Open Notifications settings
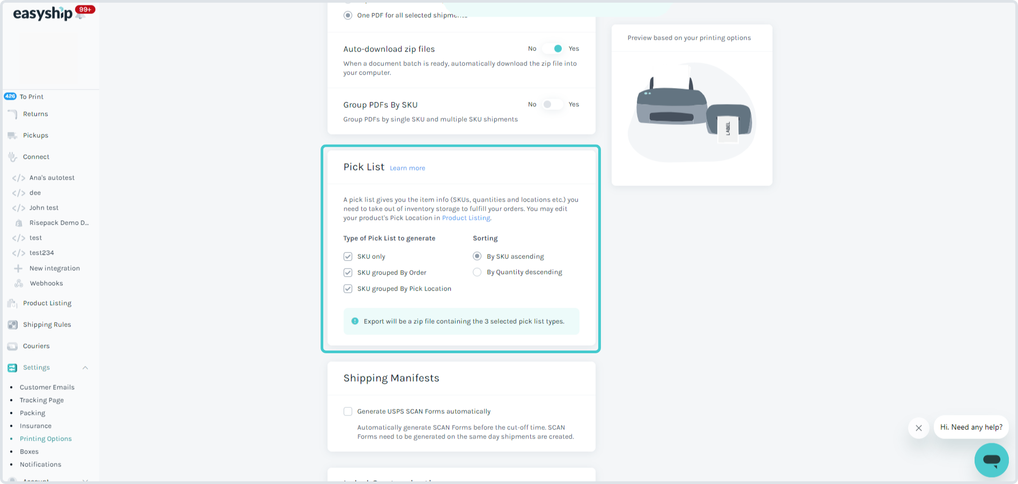This screenshot has width=1018, height=484. [x=41, y=465]
